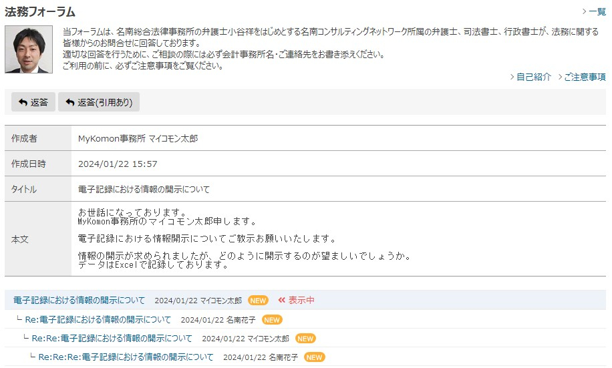Open the ご注意事項 notes link

point(584,77)
